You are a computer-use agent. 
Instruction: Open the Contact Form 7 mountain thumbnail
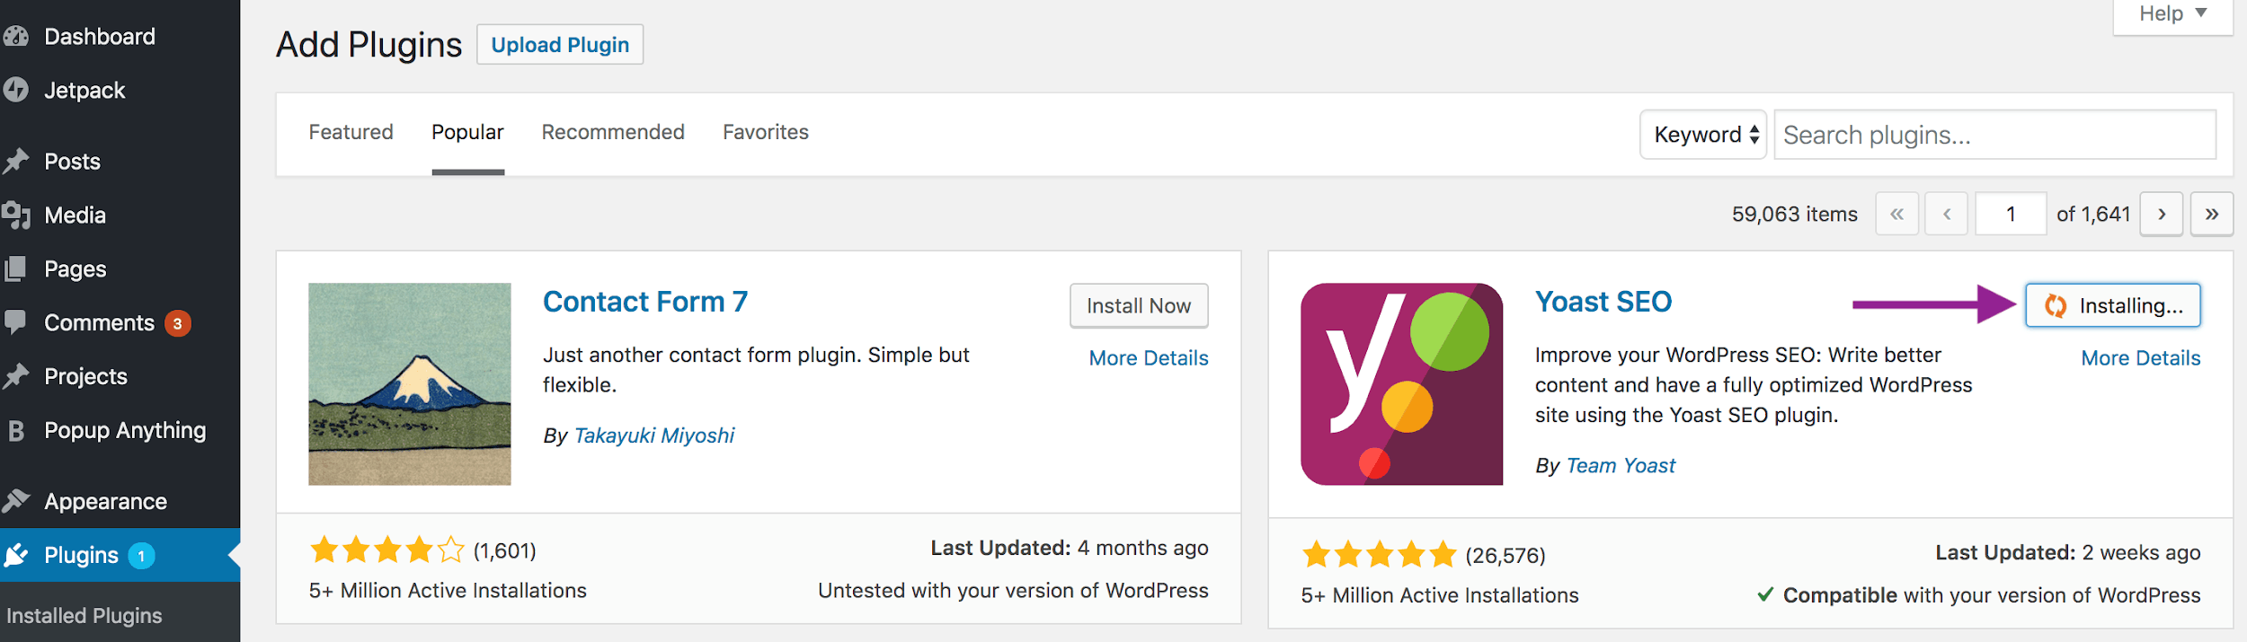pyautogui.click(x=410, y=384)
